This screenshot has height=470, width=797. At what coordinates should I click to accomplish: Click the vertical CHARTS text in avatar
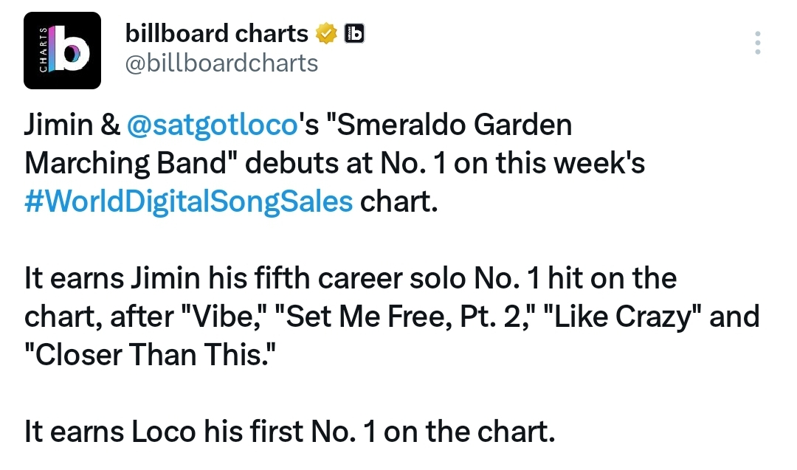[44, 49]
